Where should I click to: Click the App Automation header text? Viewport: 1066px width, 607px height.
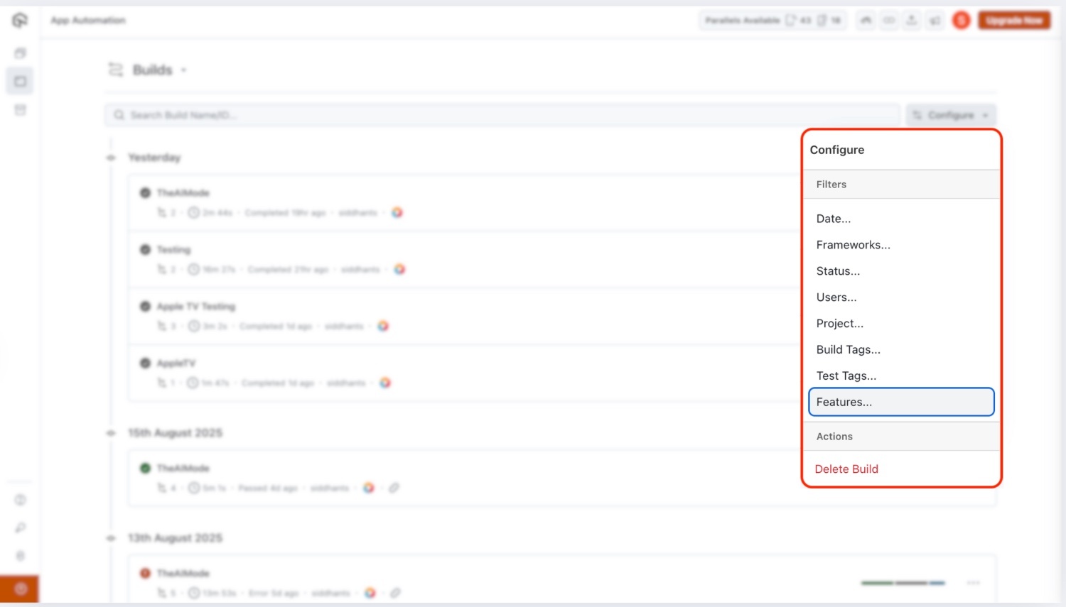(88, 21)
